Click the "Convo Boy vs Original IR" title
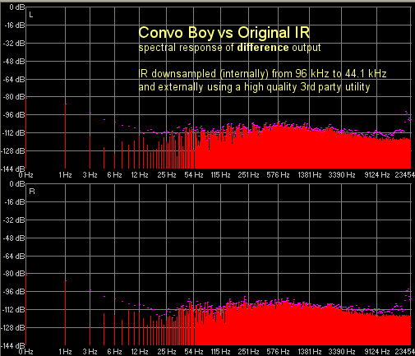The width and height of the screenshot is (415, 356). (x=224, y=33)
